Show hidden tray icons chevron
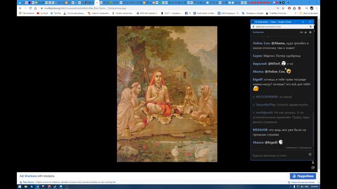 point(290,187)
